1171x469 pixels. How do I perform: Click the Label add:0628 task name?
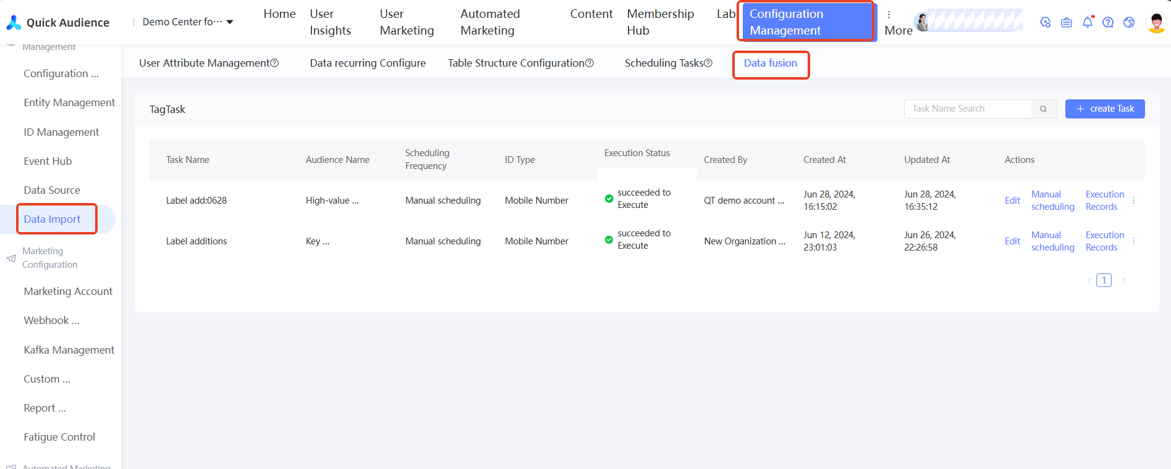point(197,201)
